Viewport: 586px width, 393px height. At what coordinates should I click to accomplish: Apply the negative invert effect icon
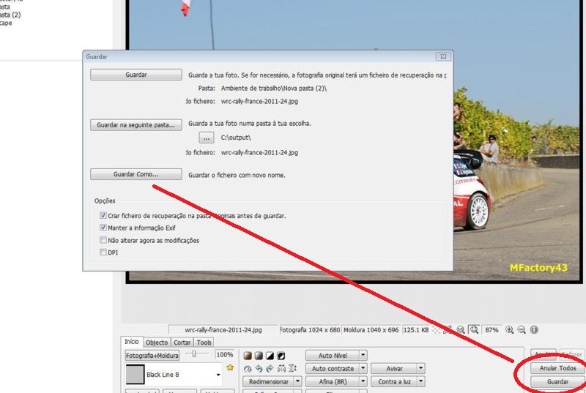pyautogui.click(x=281, y=356)
